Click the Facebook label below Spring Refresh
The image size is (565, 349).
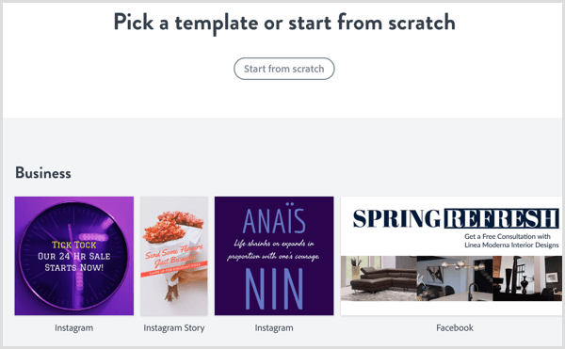[x=455, y=328]
